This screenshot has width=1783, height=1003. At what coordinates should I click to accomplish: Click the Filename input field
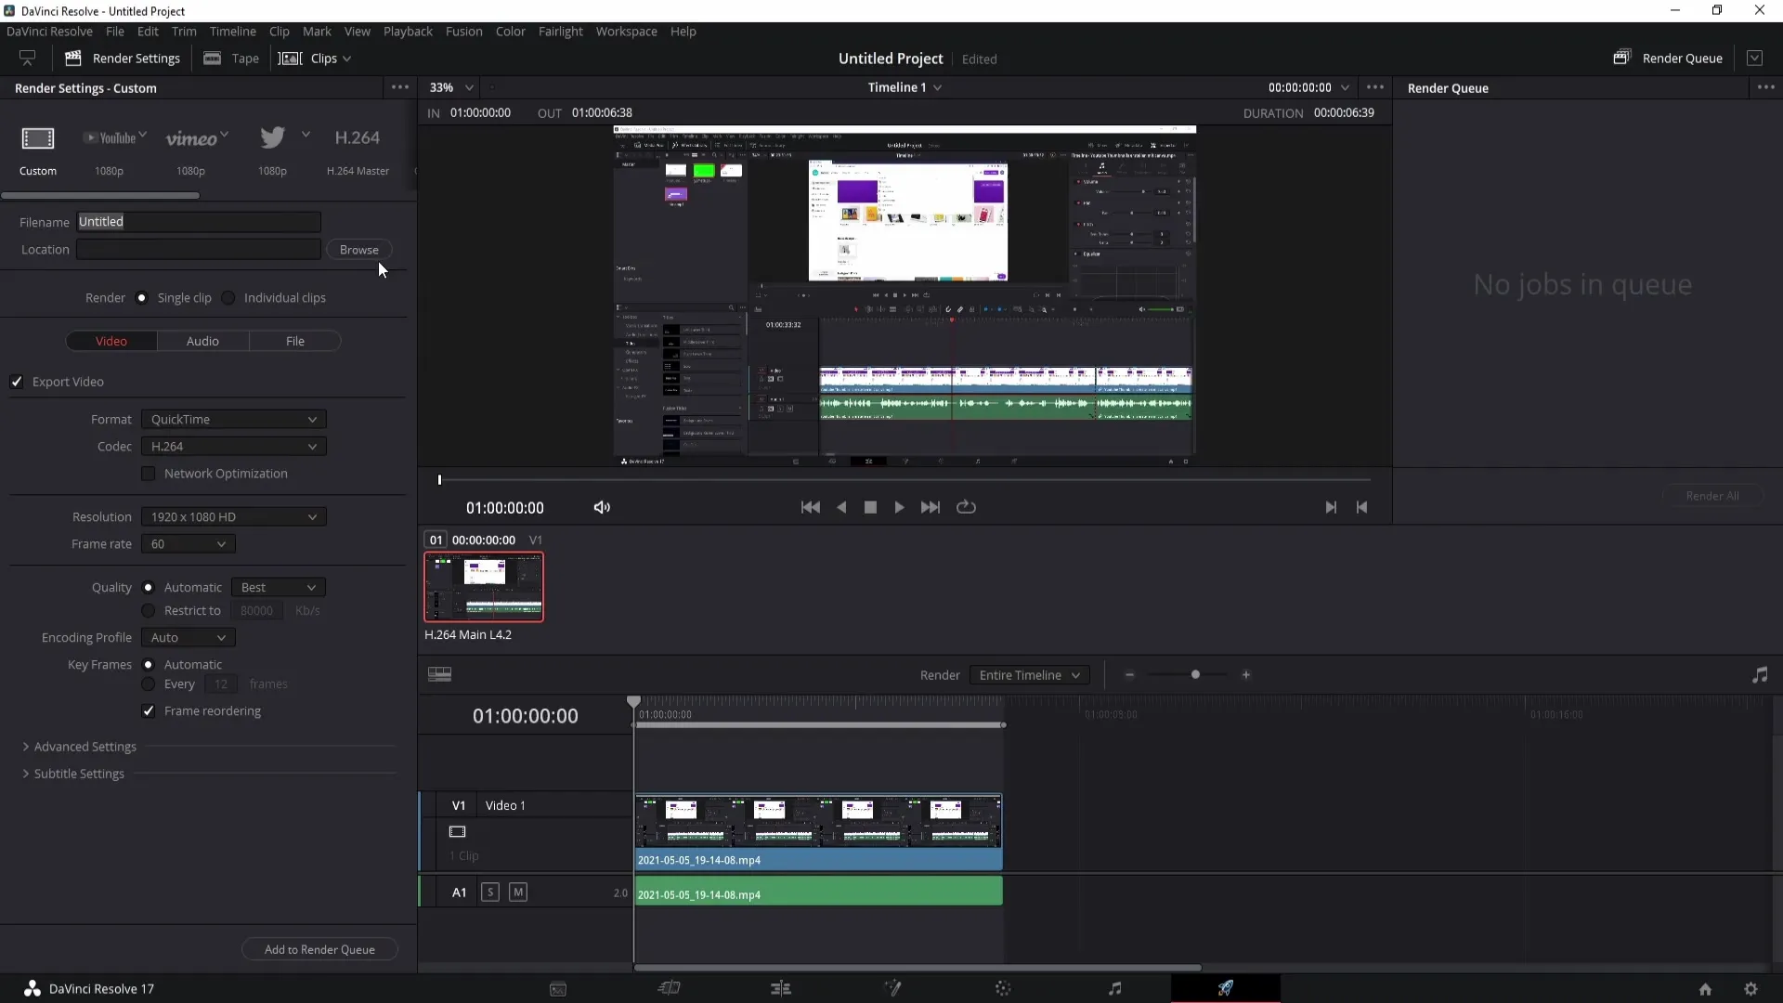(x=199, y=220)
